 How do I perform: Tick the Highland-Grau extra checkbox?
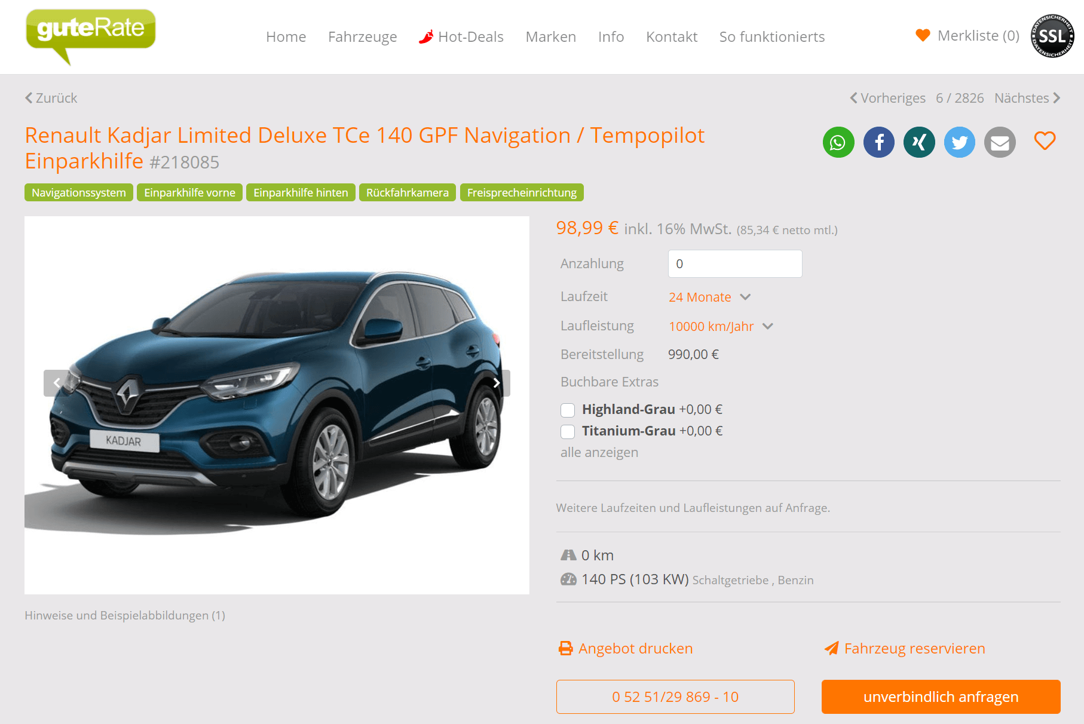[568, 410]
